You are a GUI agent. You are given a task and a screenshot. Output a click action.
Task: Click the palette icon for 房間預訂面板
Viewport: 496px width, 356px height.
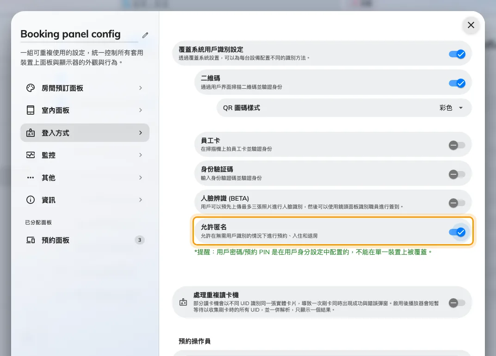31,88
